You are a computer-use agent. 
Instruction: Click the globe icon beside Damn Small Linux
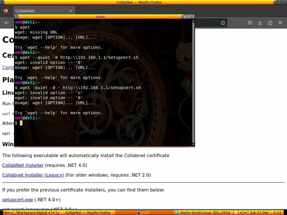[x=177, y=213]
